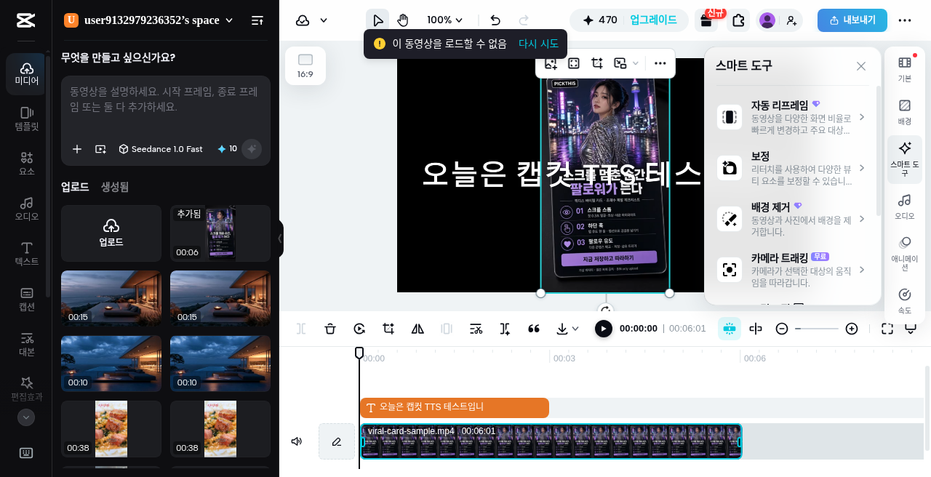Open the more options on the clip floating toolbar
This screenshot has width=931, height=477.
[660, 63]
